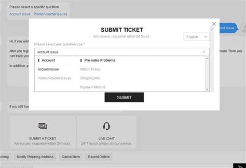Click the question type dropdown chevron arrow
The height and width of the screenshot is (168, 246).
pos(204,52)
